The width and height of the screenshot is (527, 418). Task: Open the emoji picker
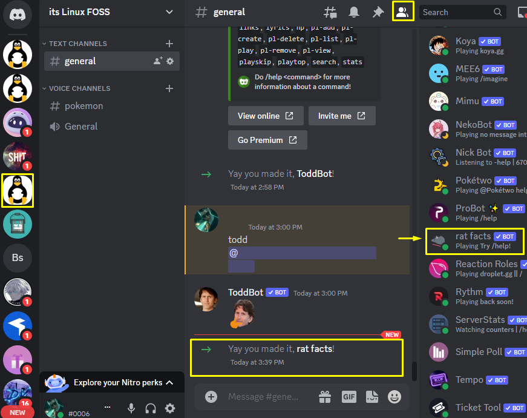pos(394,397)
